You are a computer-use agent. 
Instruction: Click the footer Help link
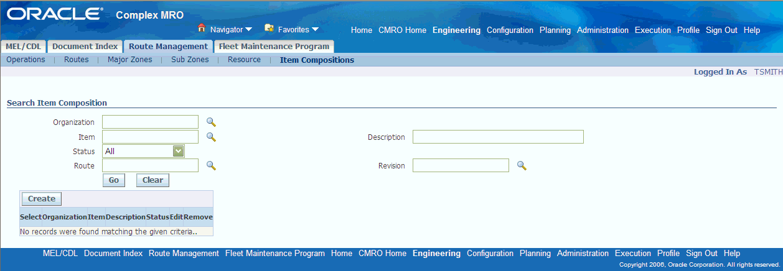point(732,253)
